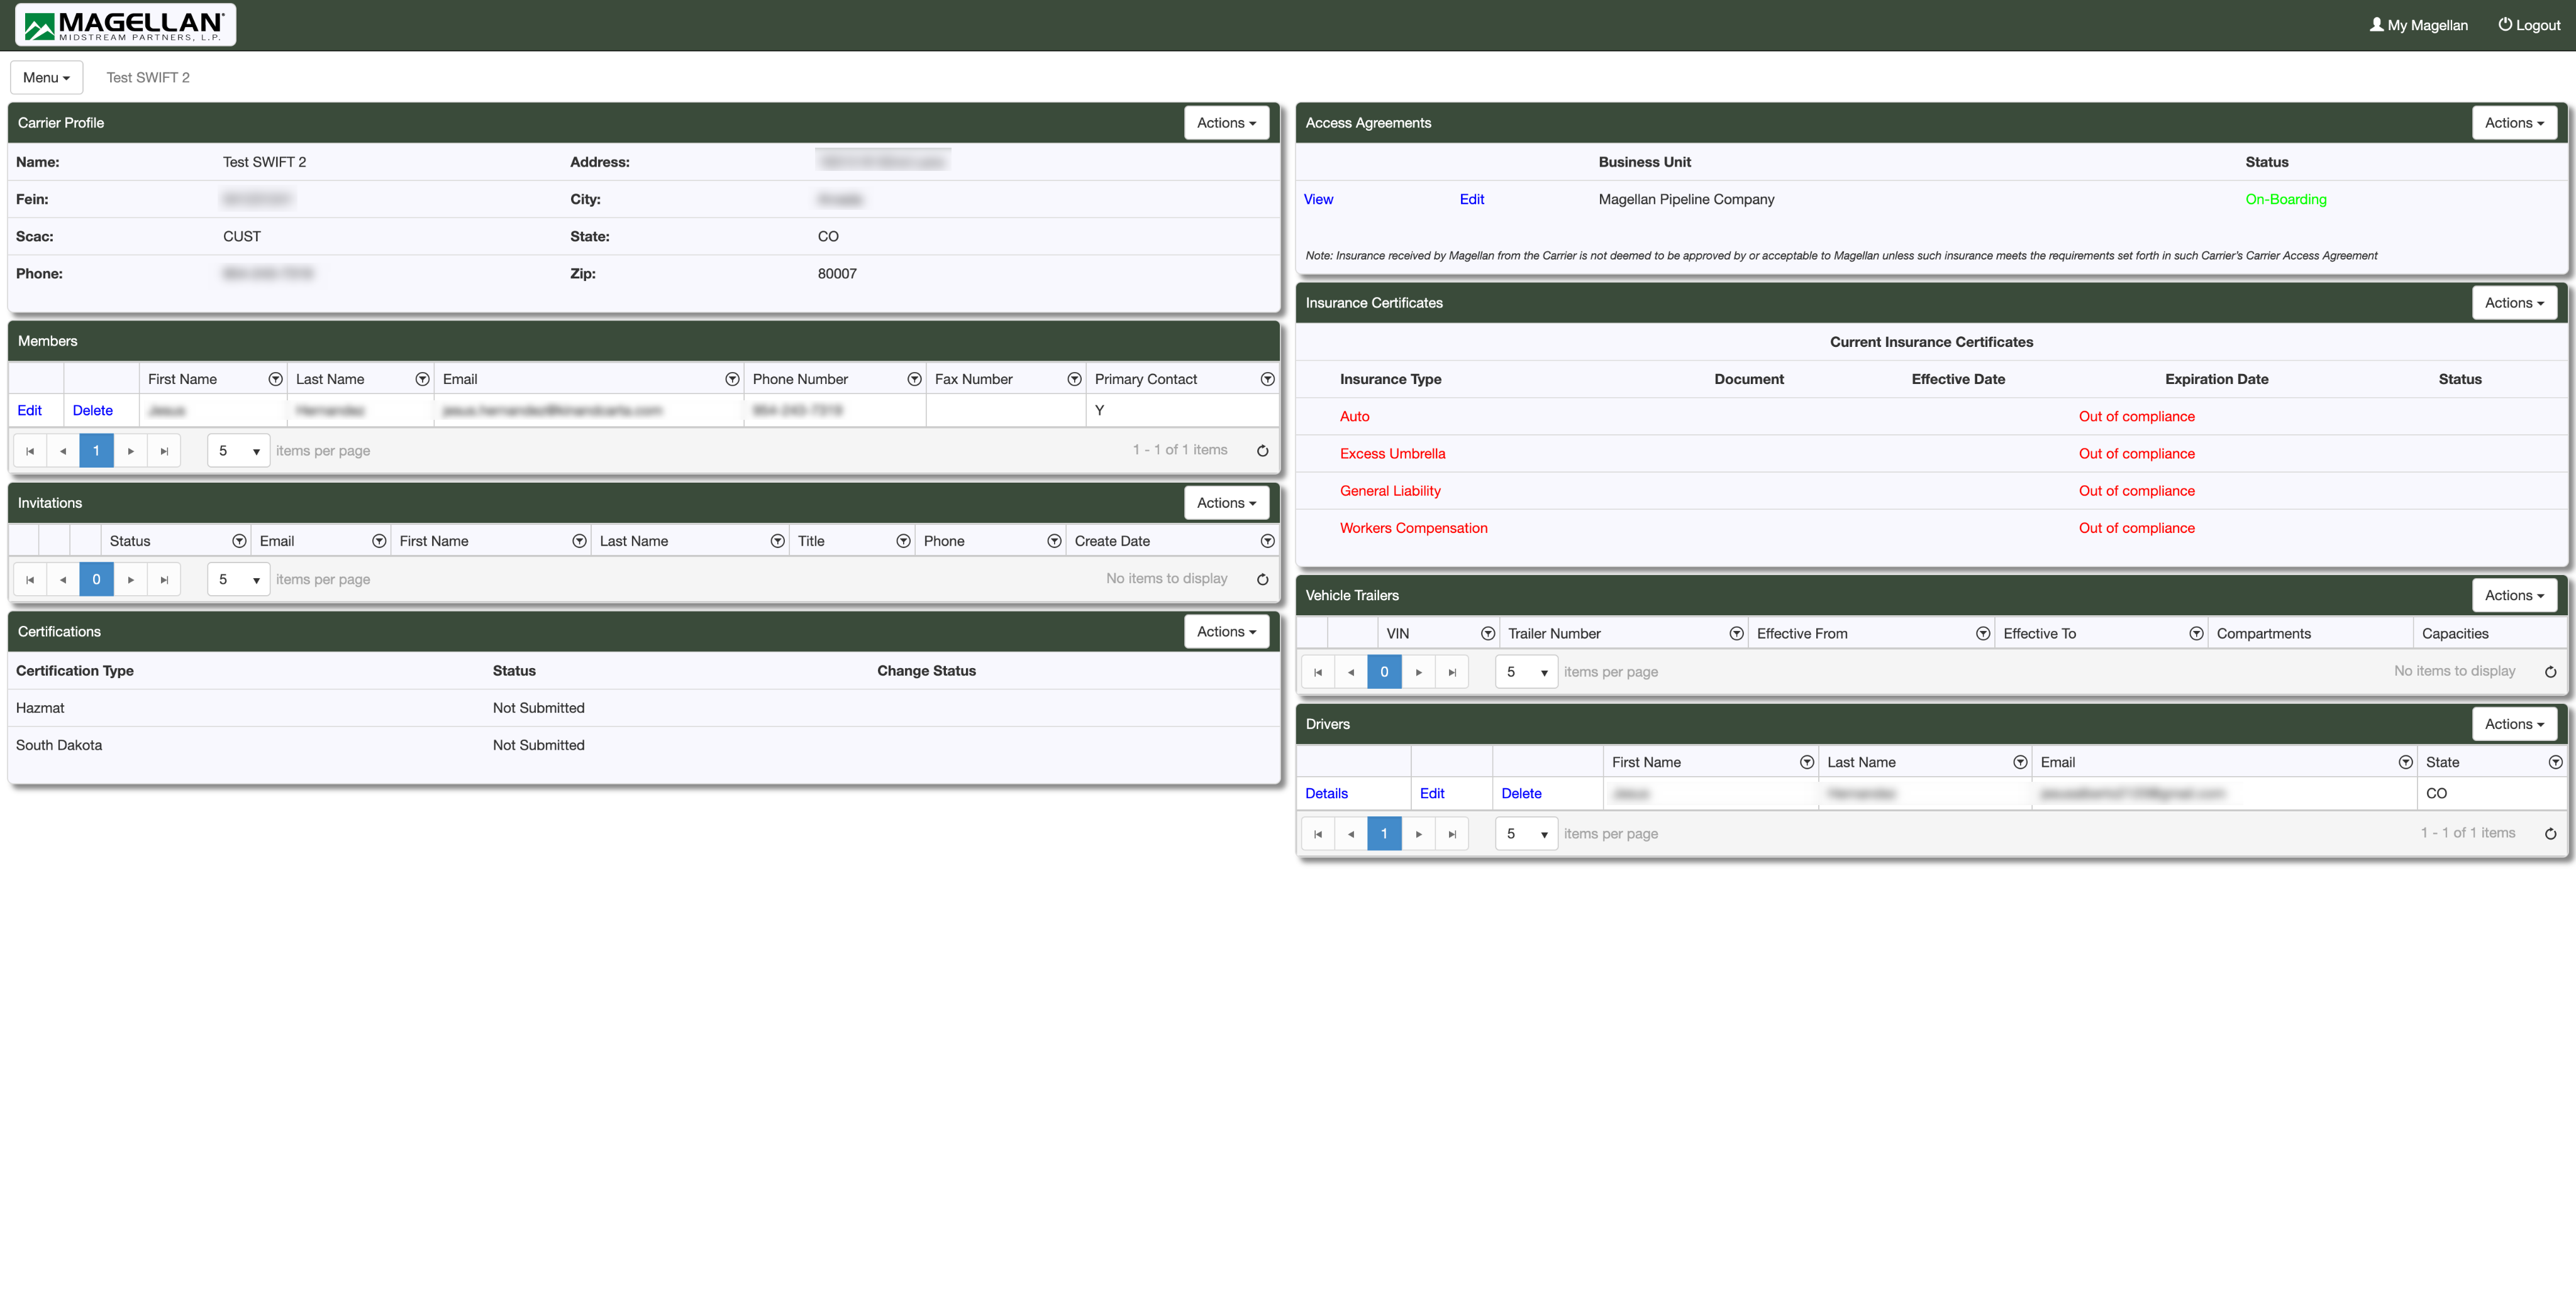Open filter for Trailer Number column
2576x1311 pixels.
pos(1736,634)
